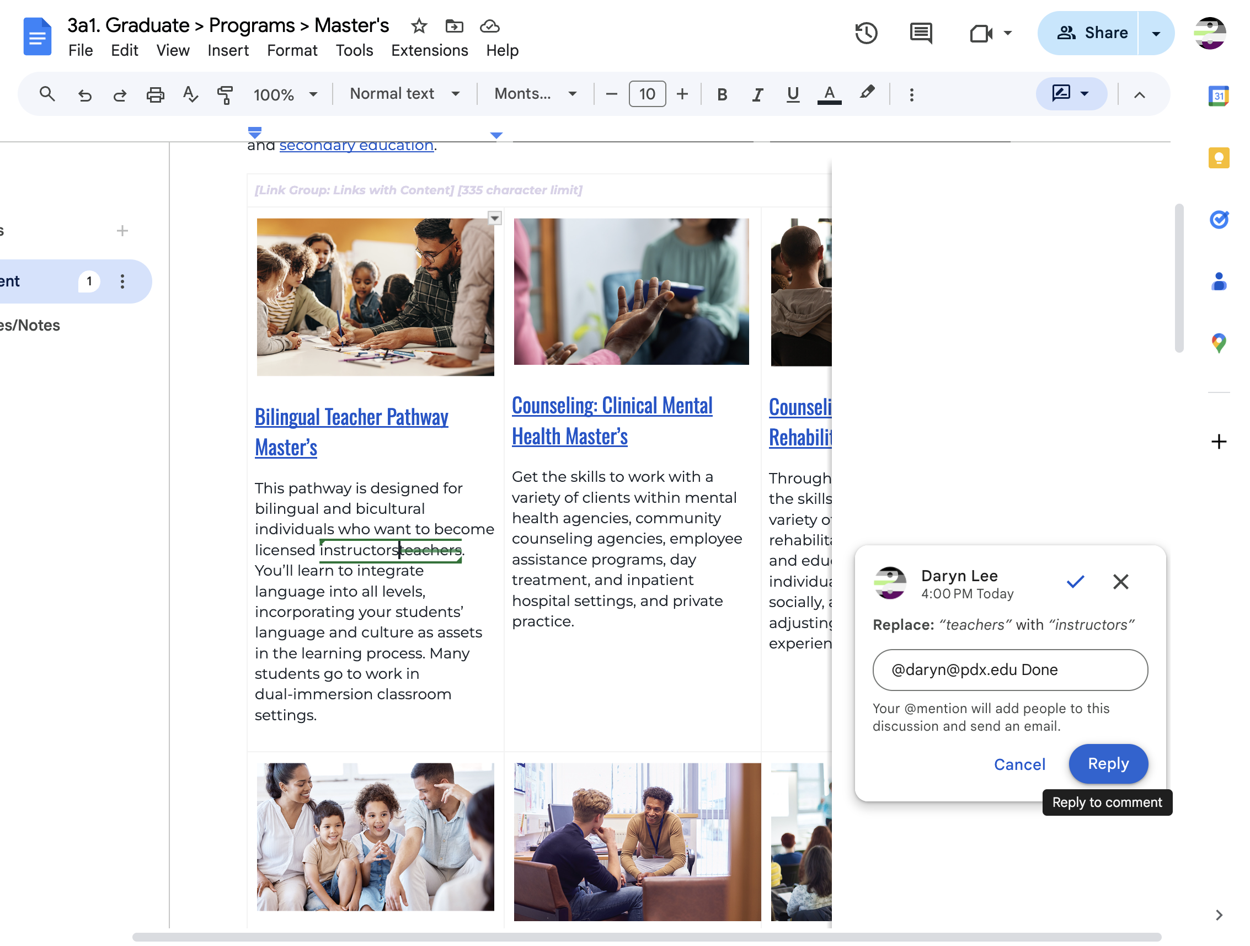Redo the last action
Image resolution: width=1250 pixels, height=946 pixels.
click(119, 94)
